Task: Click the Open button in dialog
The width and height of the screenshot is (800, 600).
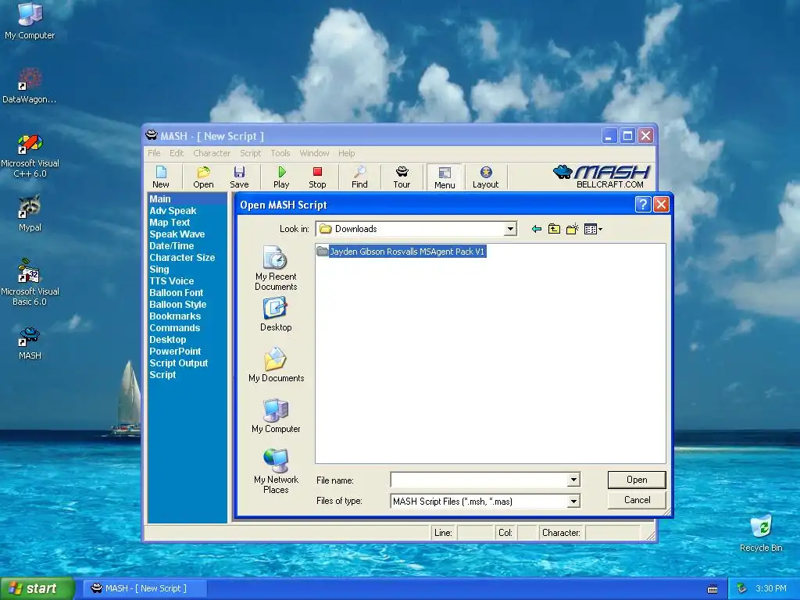Action: 637,480
